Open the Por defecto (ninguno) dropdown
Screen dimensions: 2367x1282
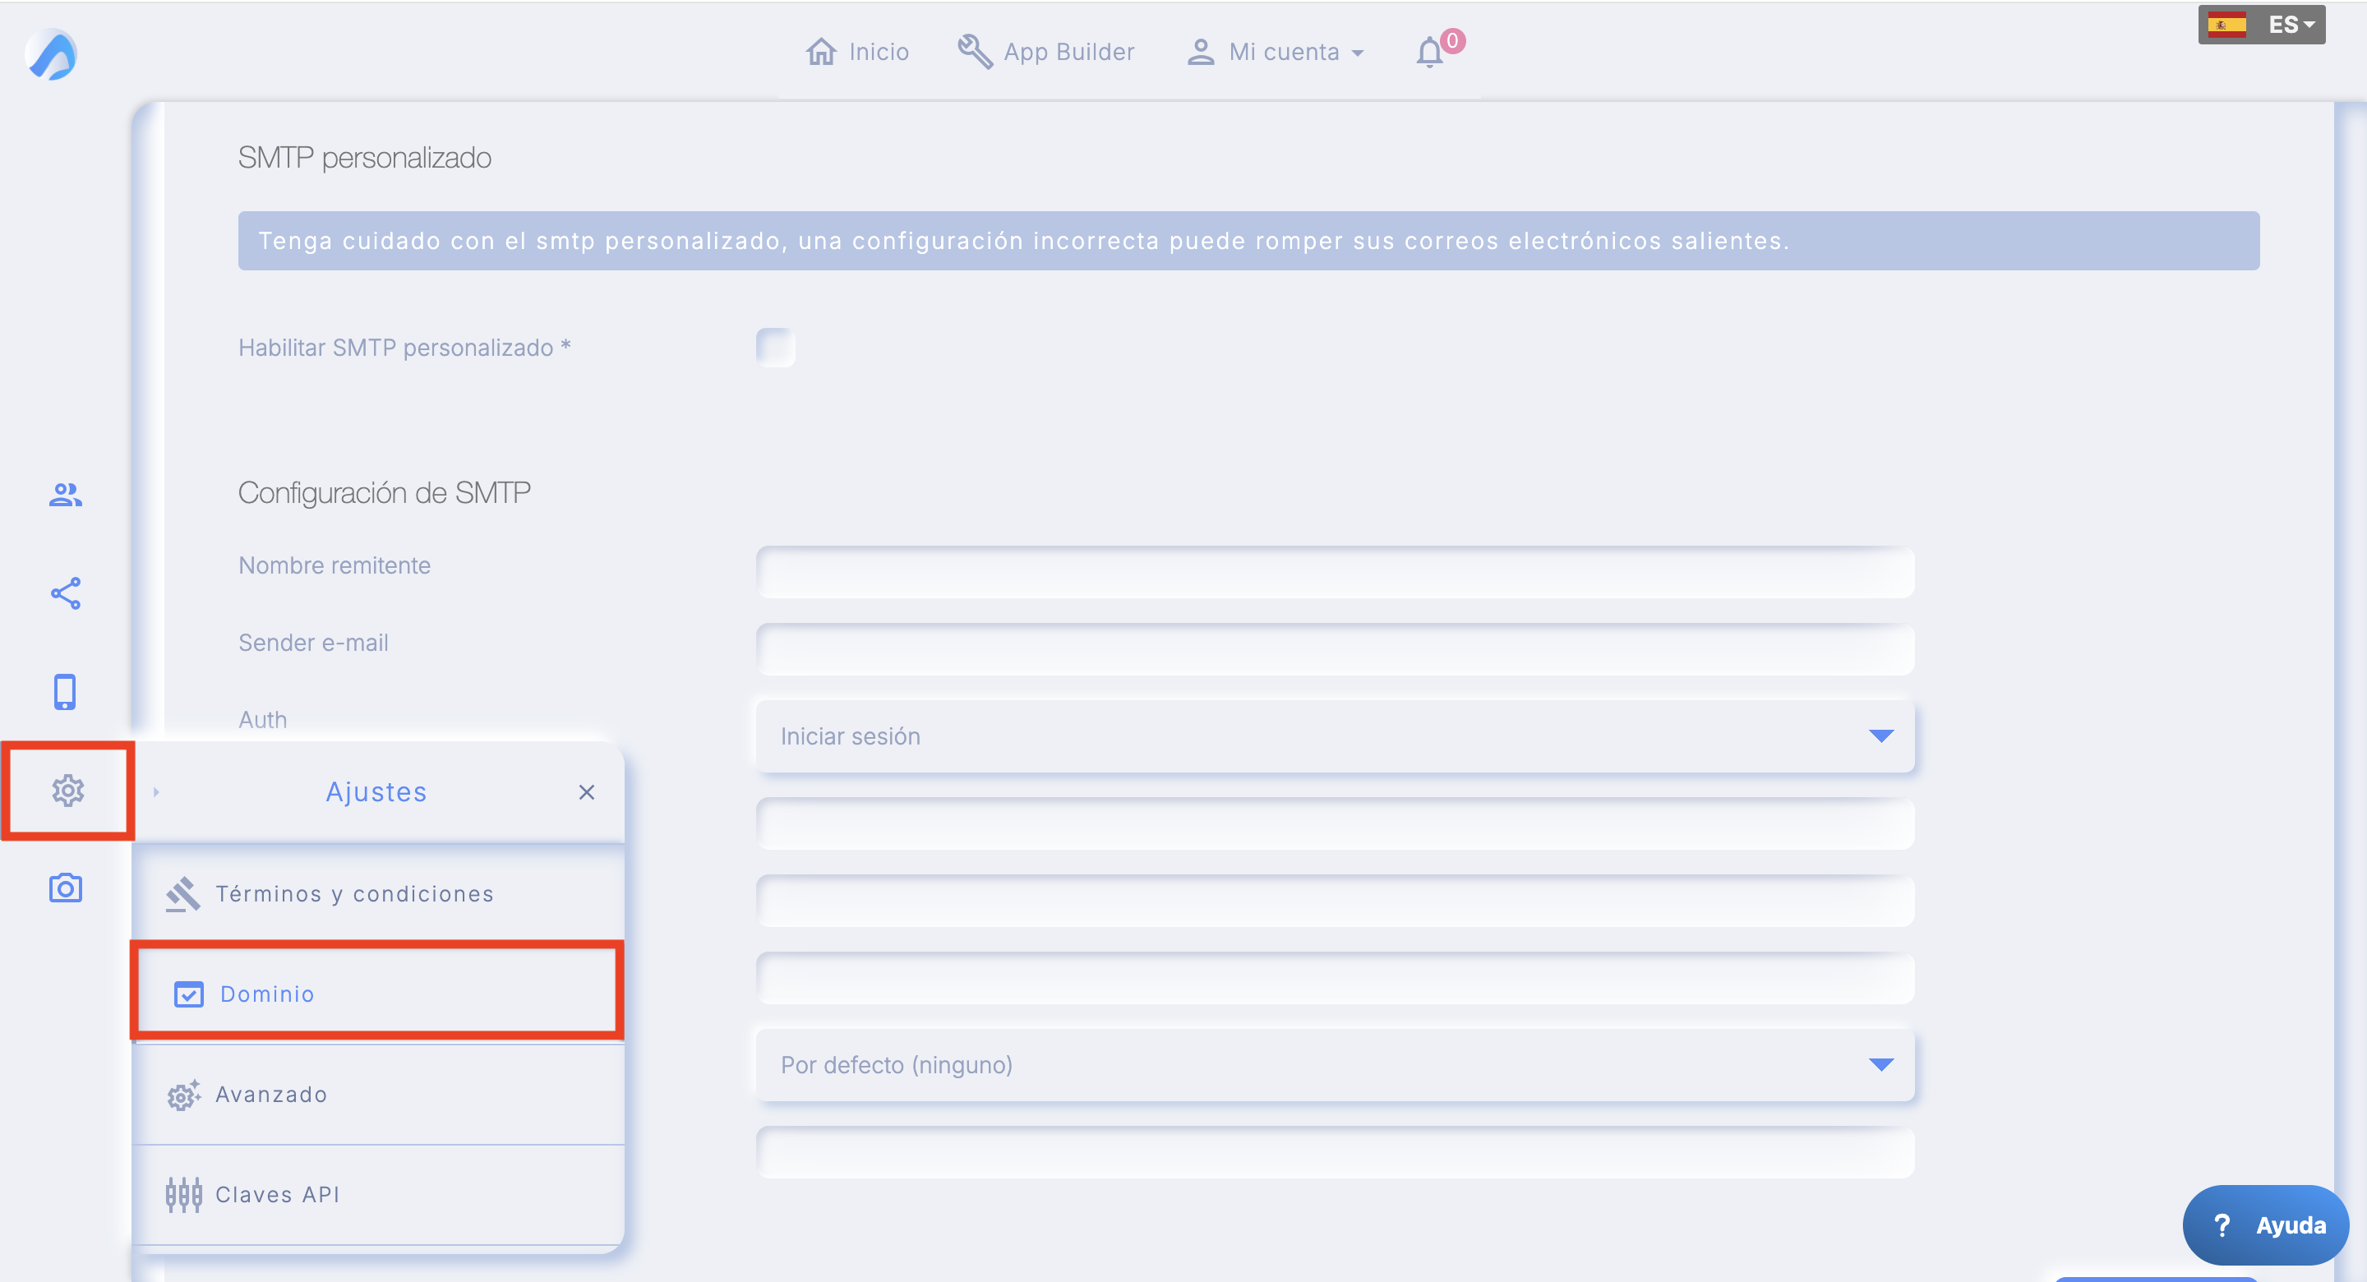[1335, 1065]
